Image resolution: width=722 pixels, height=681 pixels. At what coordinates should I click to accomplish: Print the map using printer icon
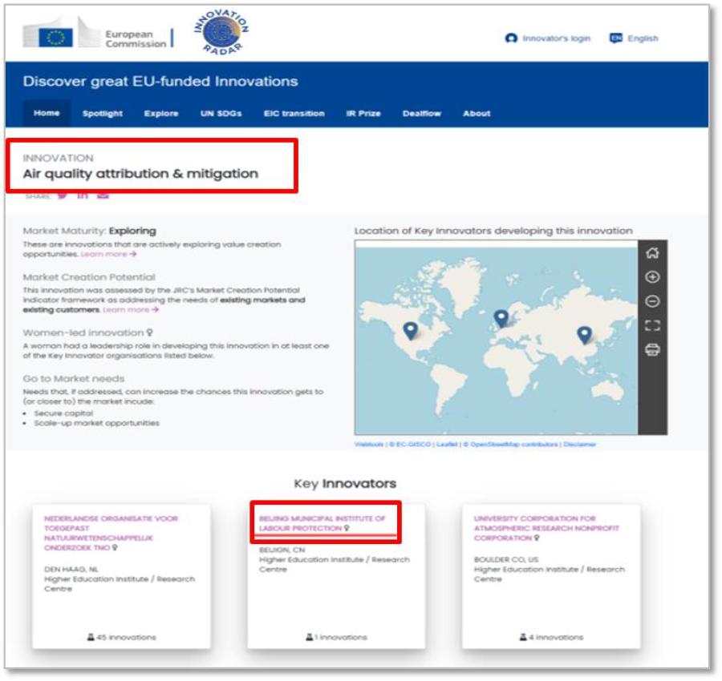(x=652, y=349)
